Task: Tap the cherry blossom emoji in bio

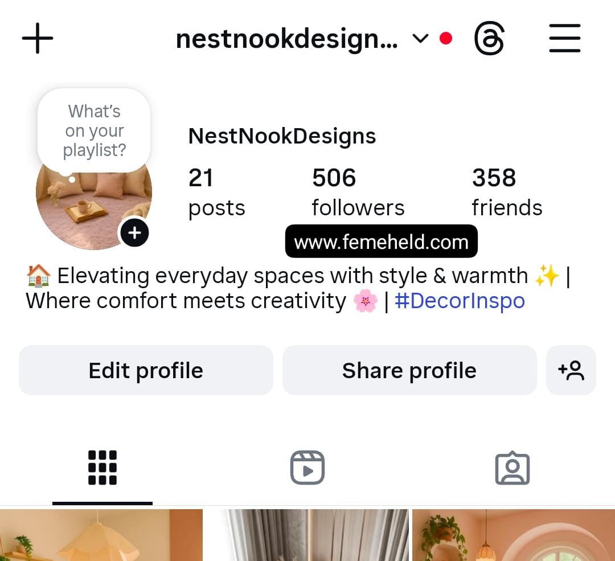Action: click(x=365, y=301)
